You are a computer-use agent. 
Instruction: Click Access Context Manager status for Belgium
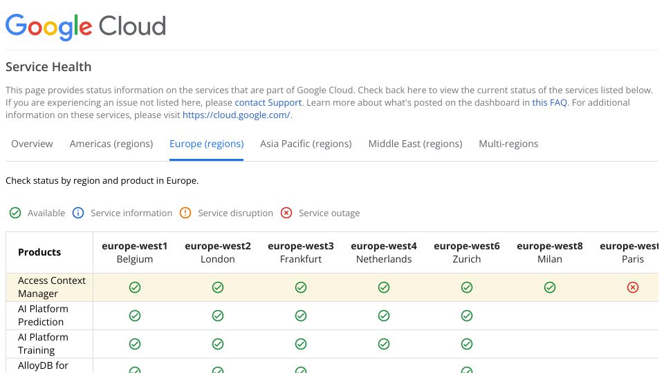[x=135, y=287]
